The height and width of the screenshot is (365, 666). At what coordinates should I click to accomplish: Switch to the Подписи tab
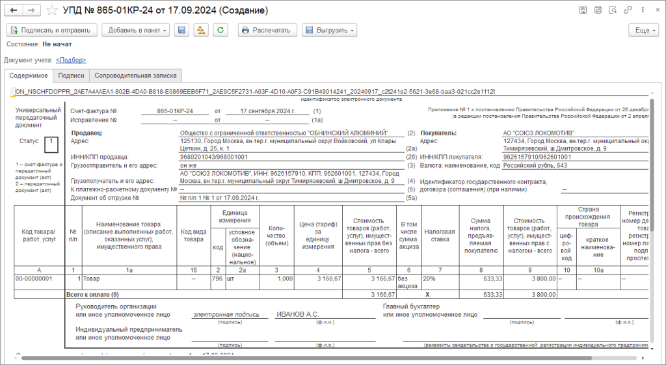tap(71, 75)
